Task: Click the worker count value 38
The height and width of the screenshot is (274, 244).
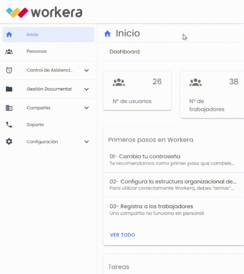Action: [x=234, y=81]
